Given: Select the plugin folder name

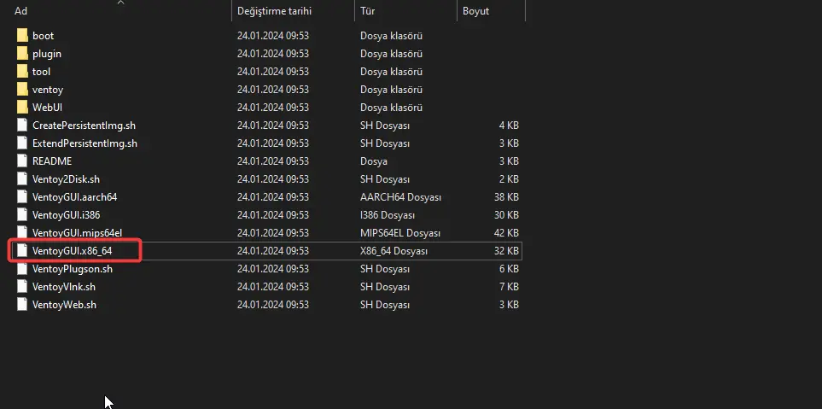Looking at the screenshot, I should click(47, 54).
